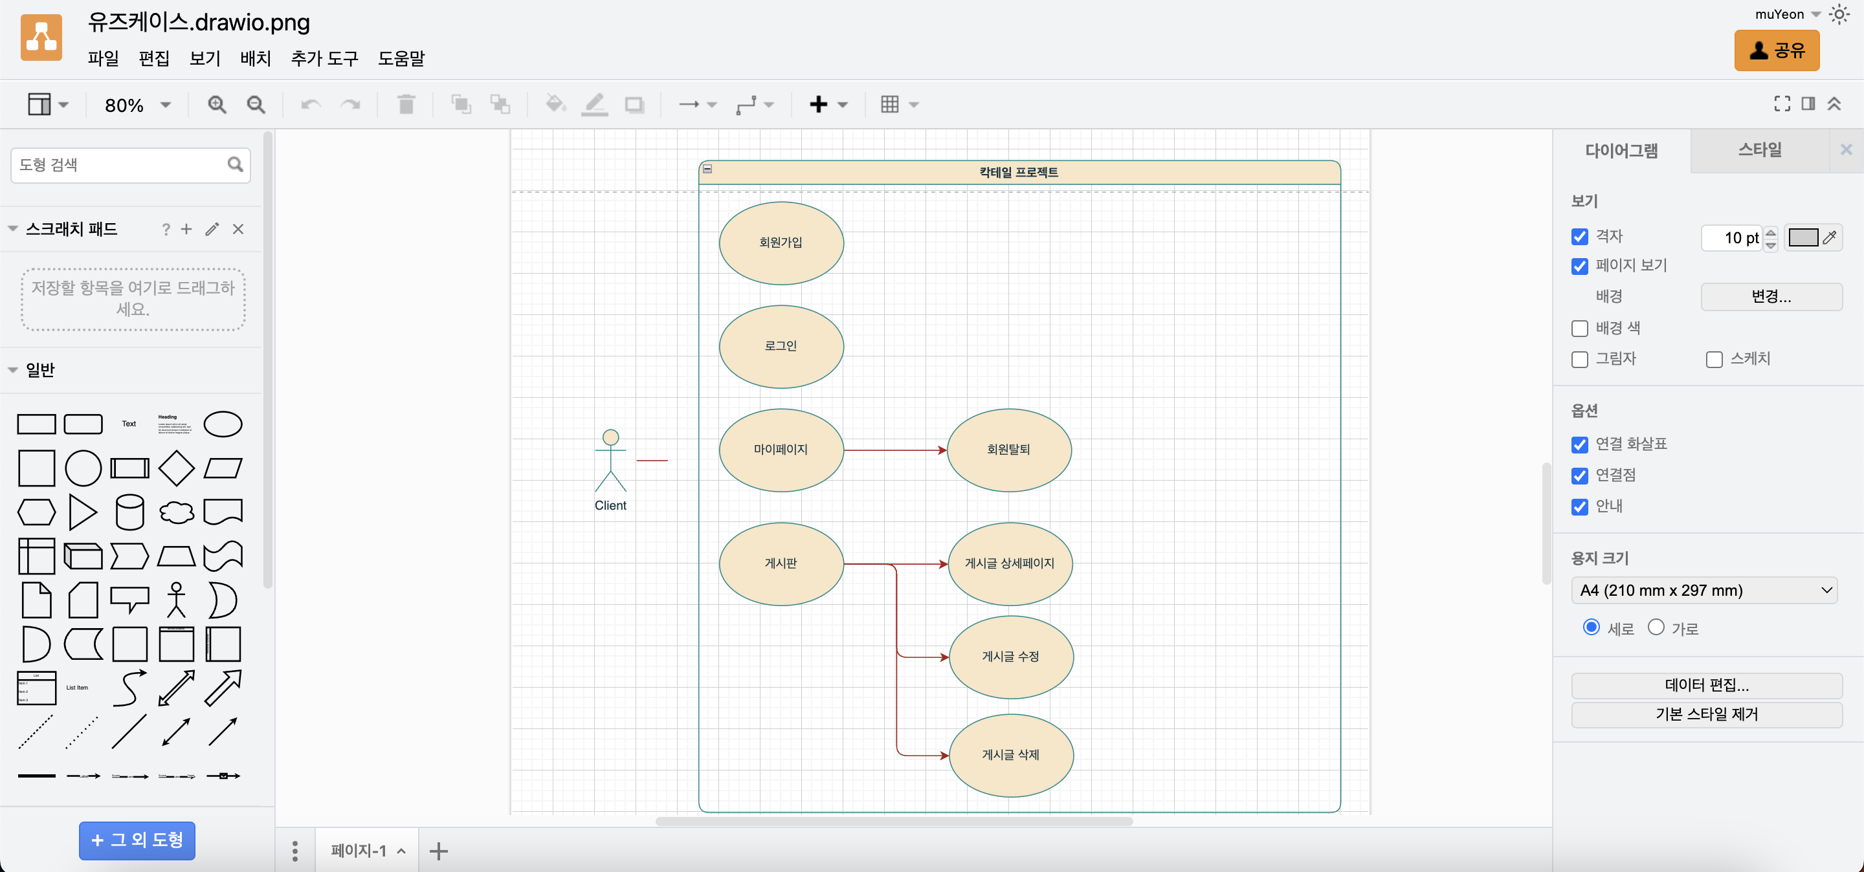This screenshot has height=872, width=1864.
Task: Click the 데이터 편집... button
Action: pyautogui.click(x=1706, y=686)
